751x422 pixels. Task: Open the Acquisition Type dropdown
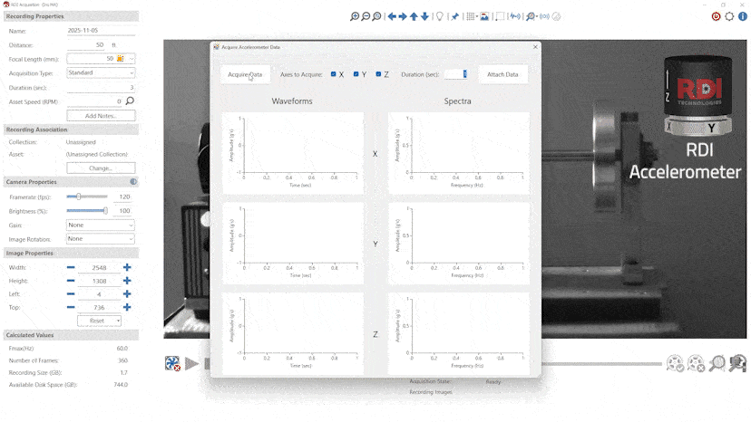[x=100, y=72]
